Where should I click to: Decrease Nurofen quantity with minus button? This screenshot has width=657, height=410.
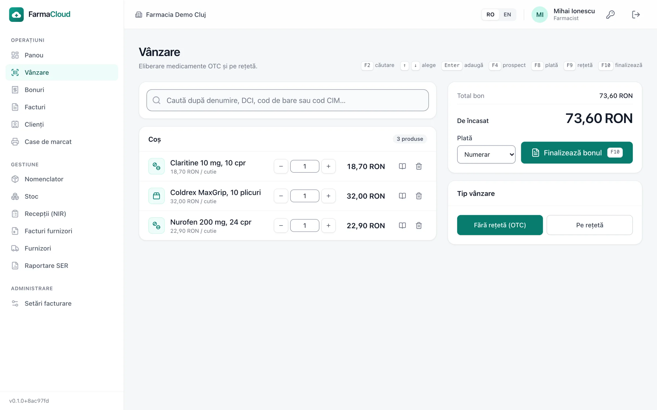pos(281,225)
